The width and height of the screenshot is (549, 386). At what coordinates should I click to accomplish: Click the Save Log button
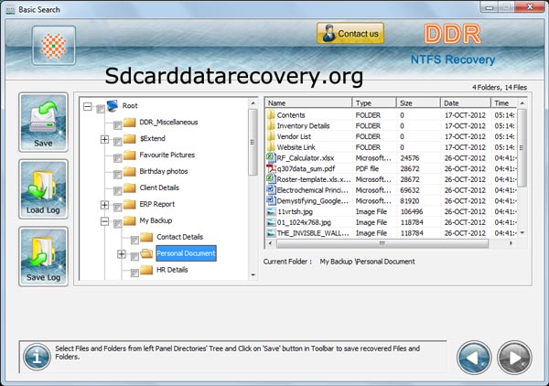click(43, 256)
